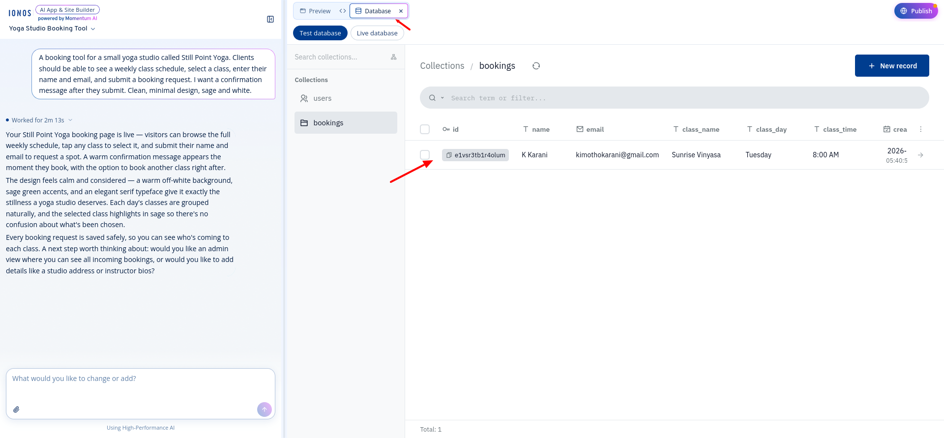Sort by created date column header
Screen dimensions: 944x438
pos(895,129)
